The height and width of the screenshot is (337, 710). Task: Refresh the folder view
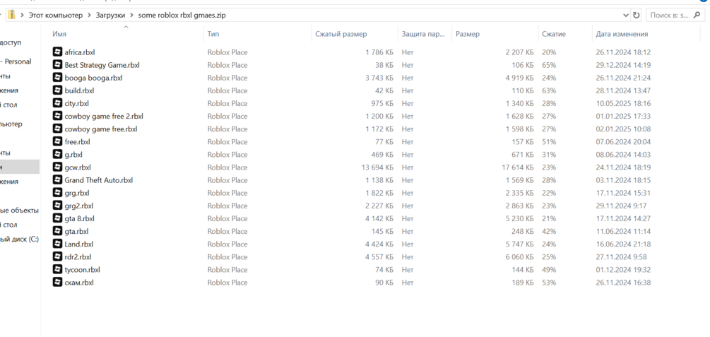click(637, 15)
